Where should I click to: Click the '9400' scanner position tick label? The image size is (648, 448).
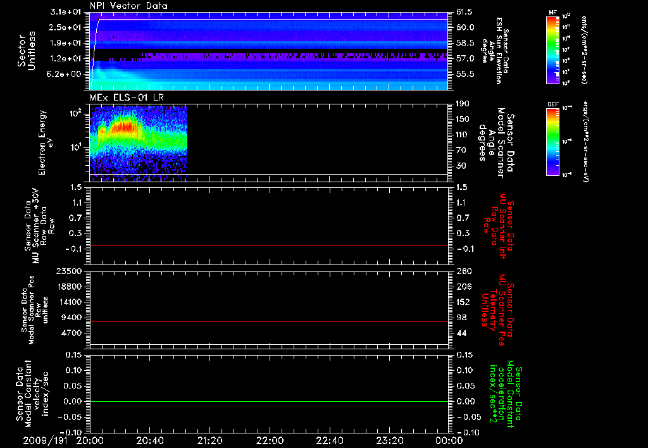tap(73, 318)
